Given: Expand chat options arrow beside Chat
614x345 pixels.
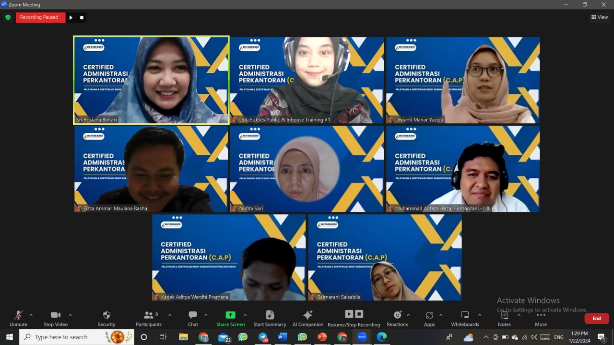Looking at the screenshot, I should [x=206, y=315].
